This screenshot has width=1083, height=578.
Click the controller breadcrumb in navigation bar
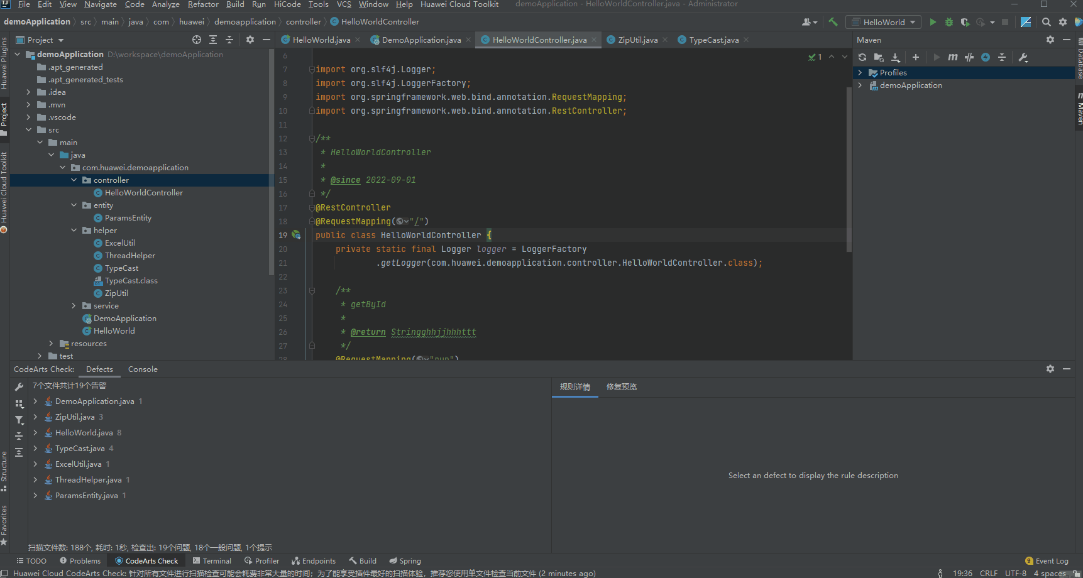point(303,22)
